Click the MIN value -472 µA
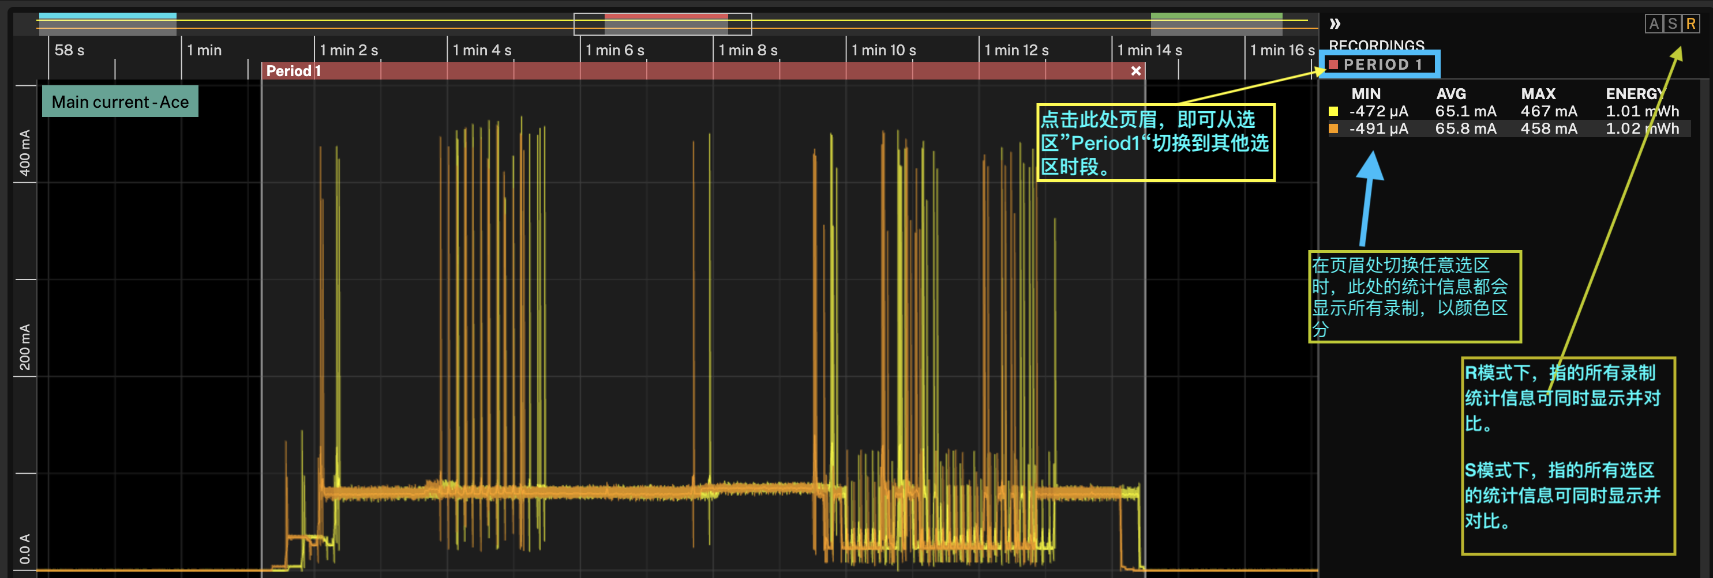This screenshot has width=1713, height=578. click(x=1378, y=111)
